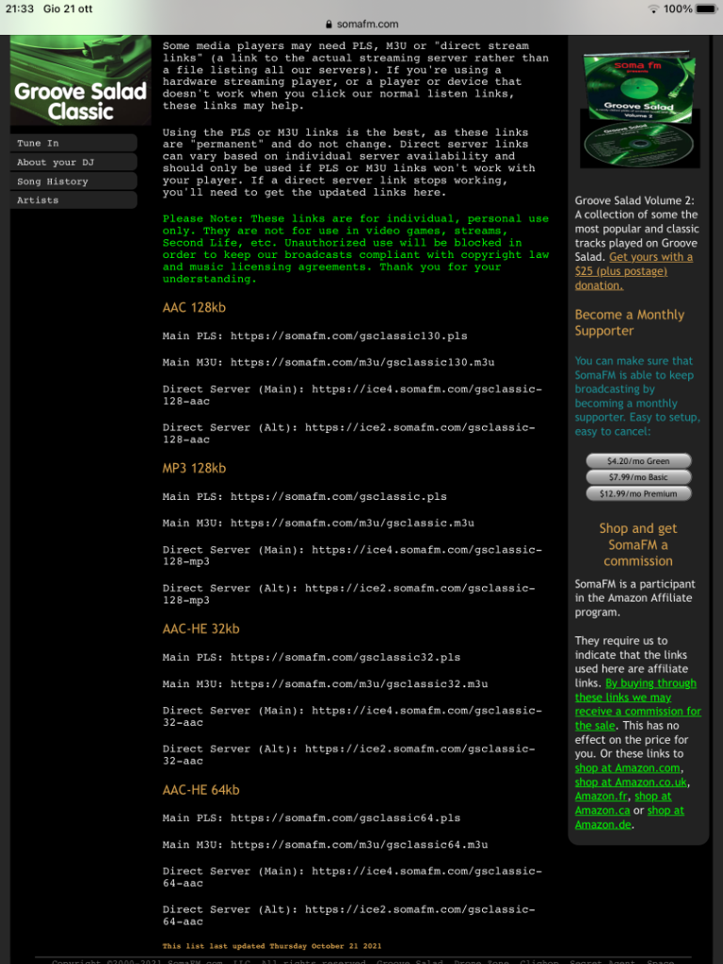Image resolution: width=723 pixels, height=964 pixels.
Task: Click the gsclassic32.m3u Main M3U URL
Action: [359, 683]
